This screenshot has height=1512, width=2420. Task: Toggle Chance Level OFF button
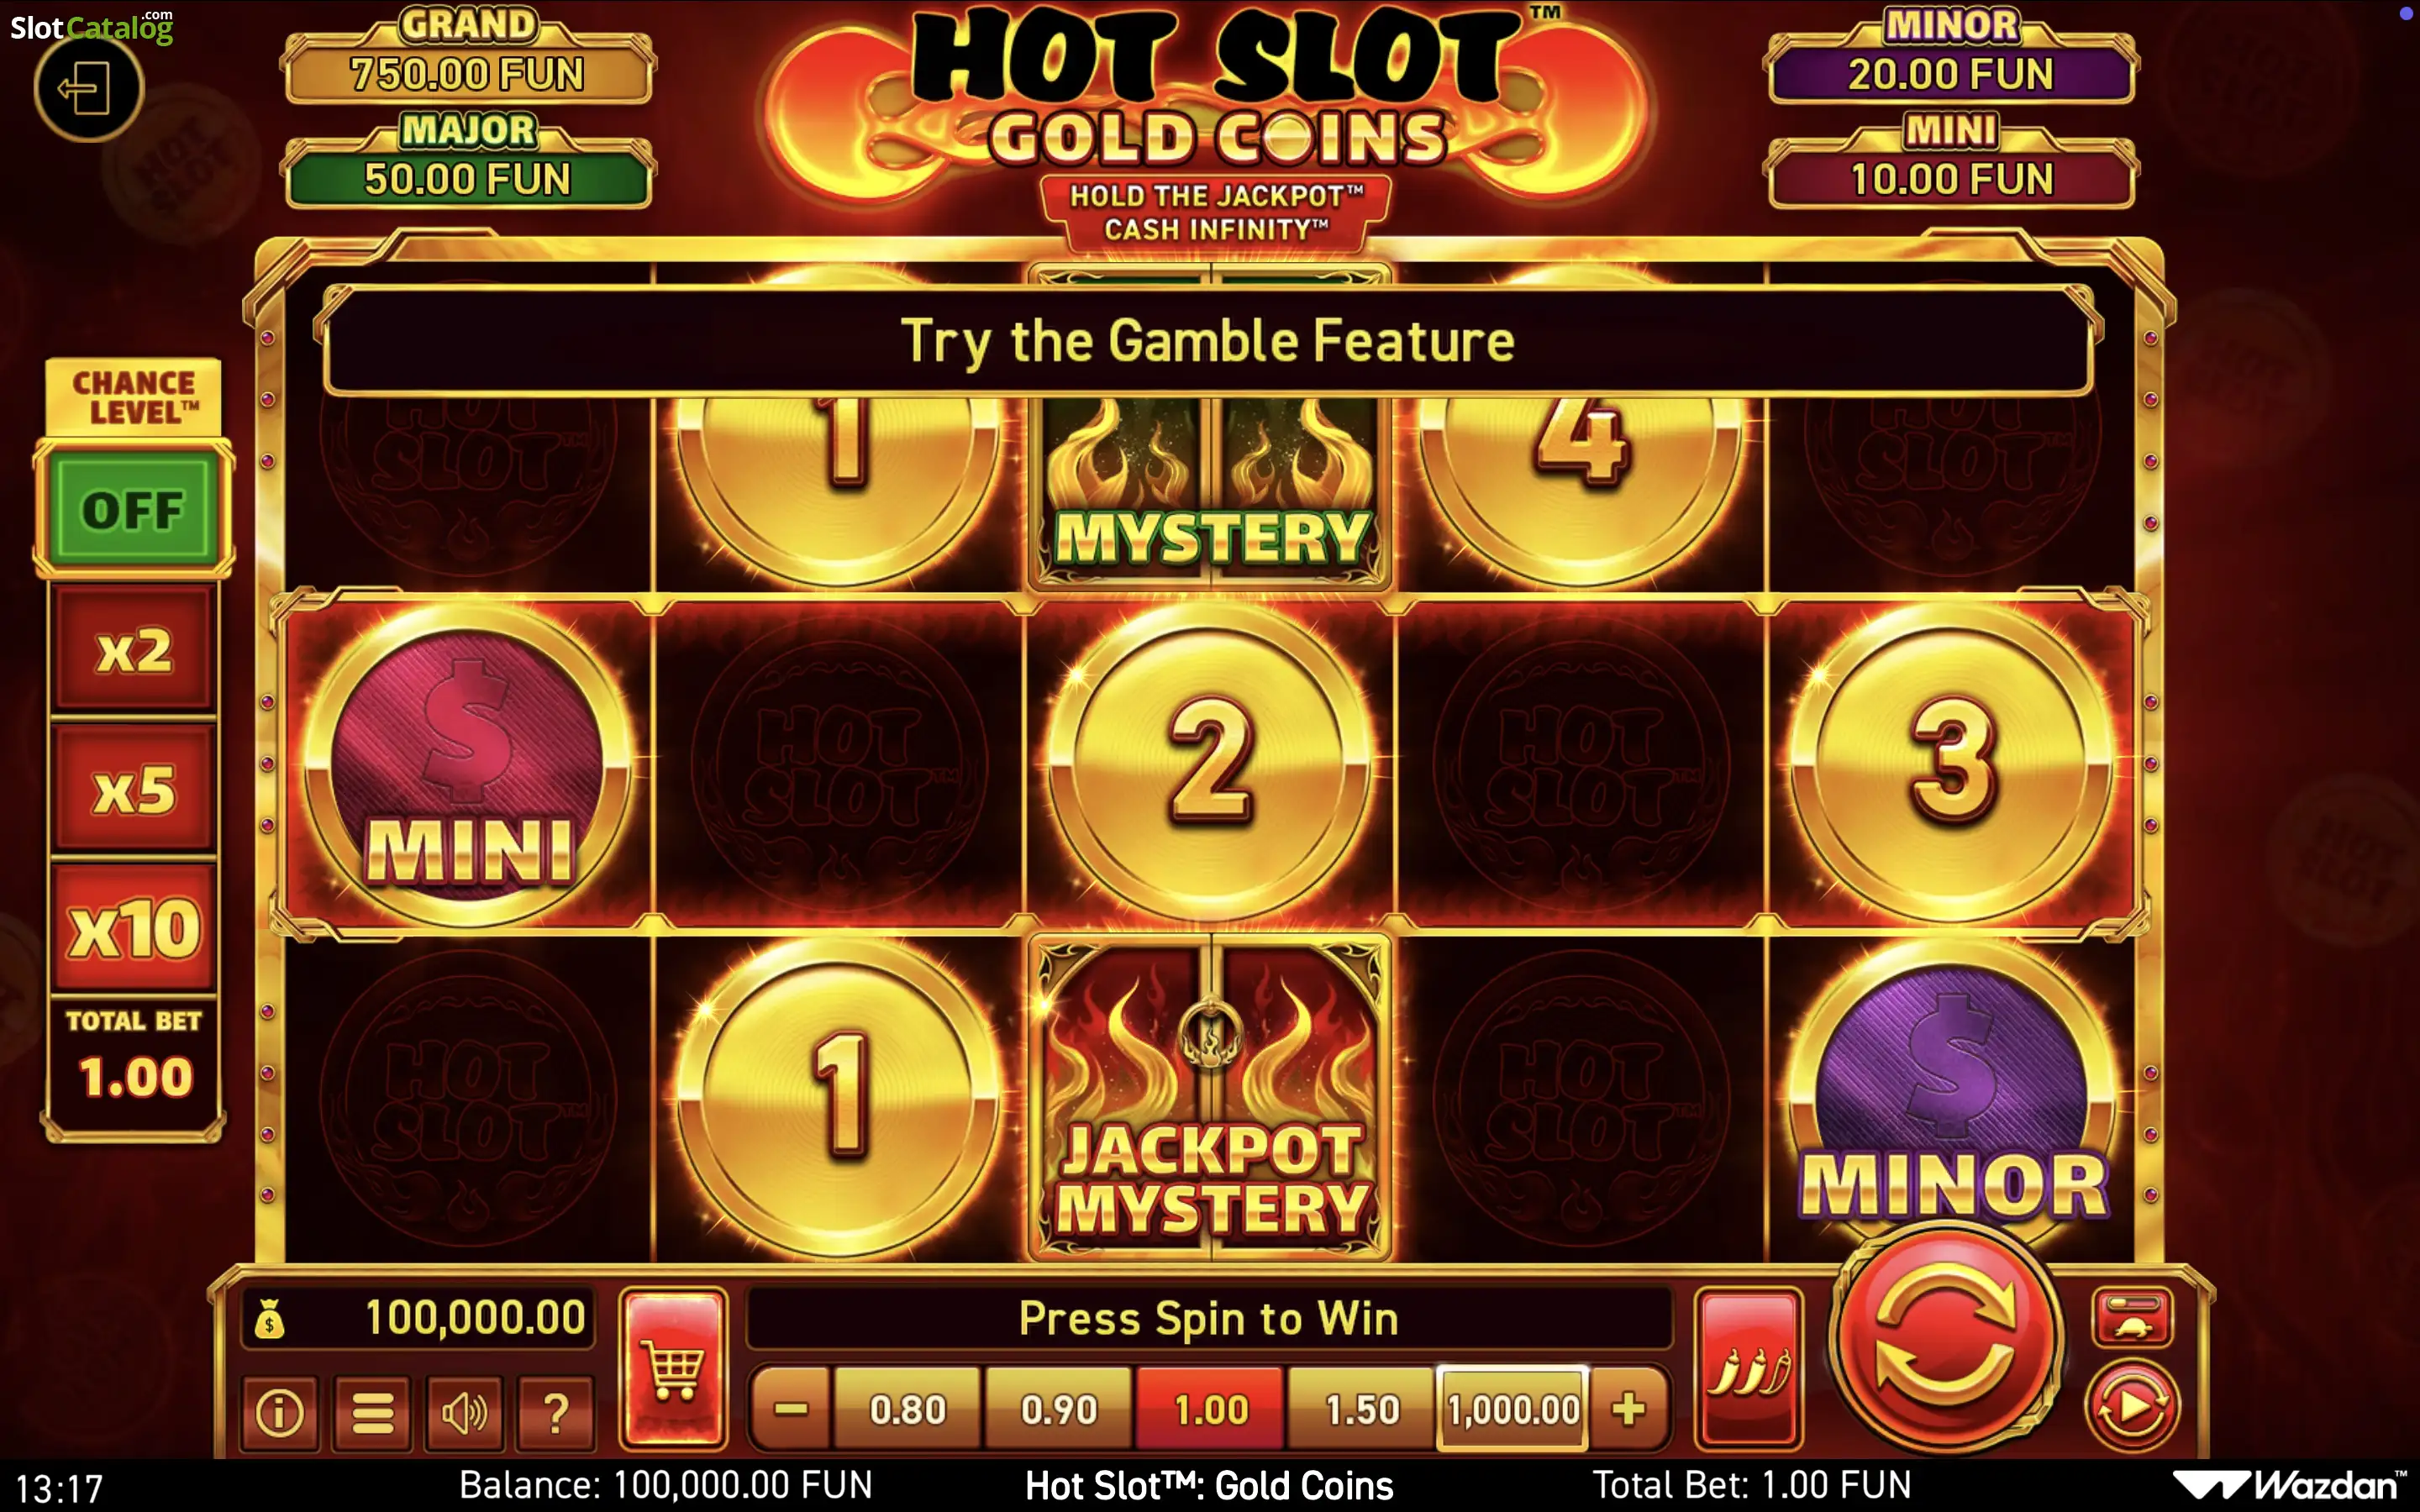134,509
